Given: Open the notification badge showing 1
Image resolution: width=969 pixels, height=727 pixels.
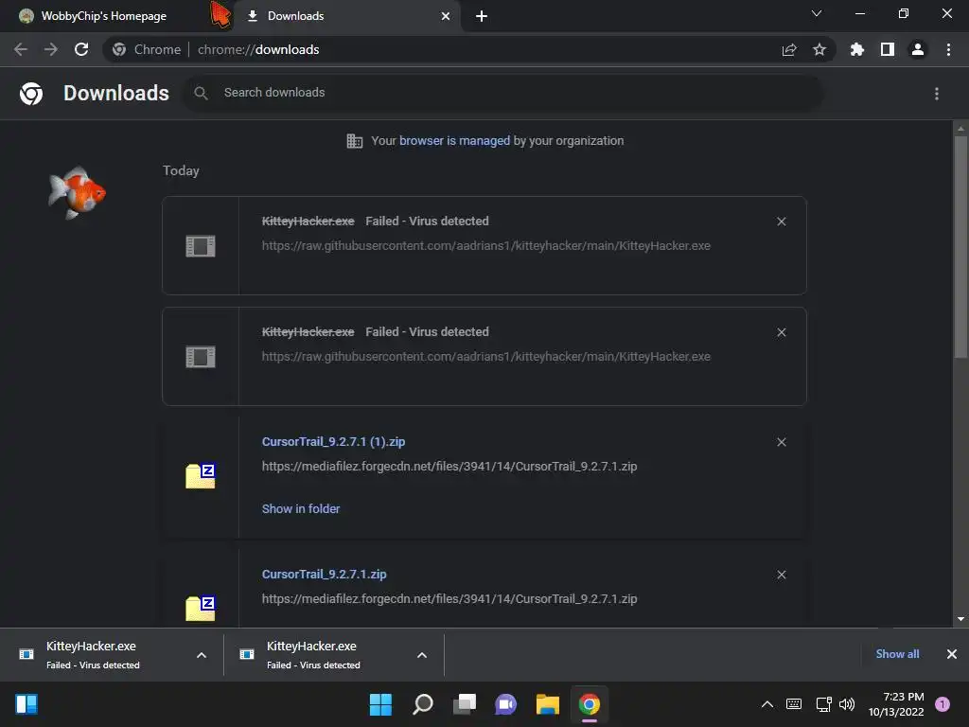Looking at the screenshot, I should 943,704.
